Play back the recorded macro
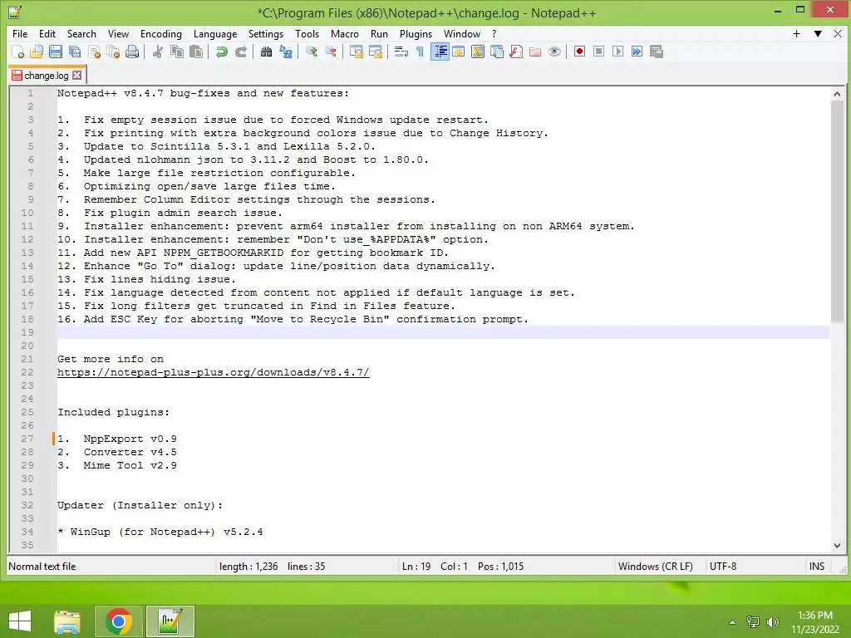This screenshot has width=851, height=638. tap(617, 52)
